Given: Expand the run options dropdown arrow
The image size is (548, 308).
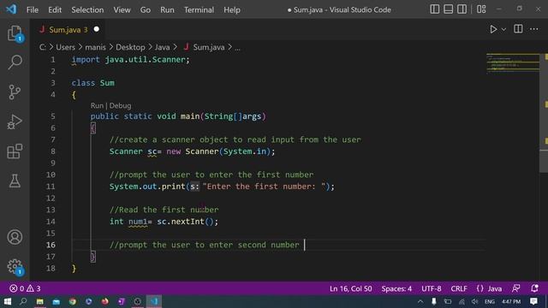Looking at the screenshot, I should [503, 29].
